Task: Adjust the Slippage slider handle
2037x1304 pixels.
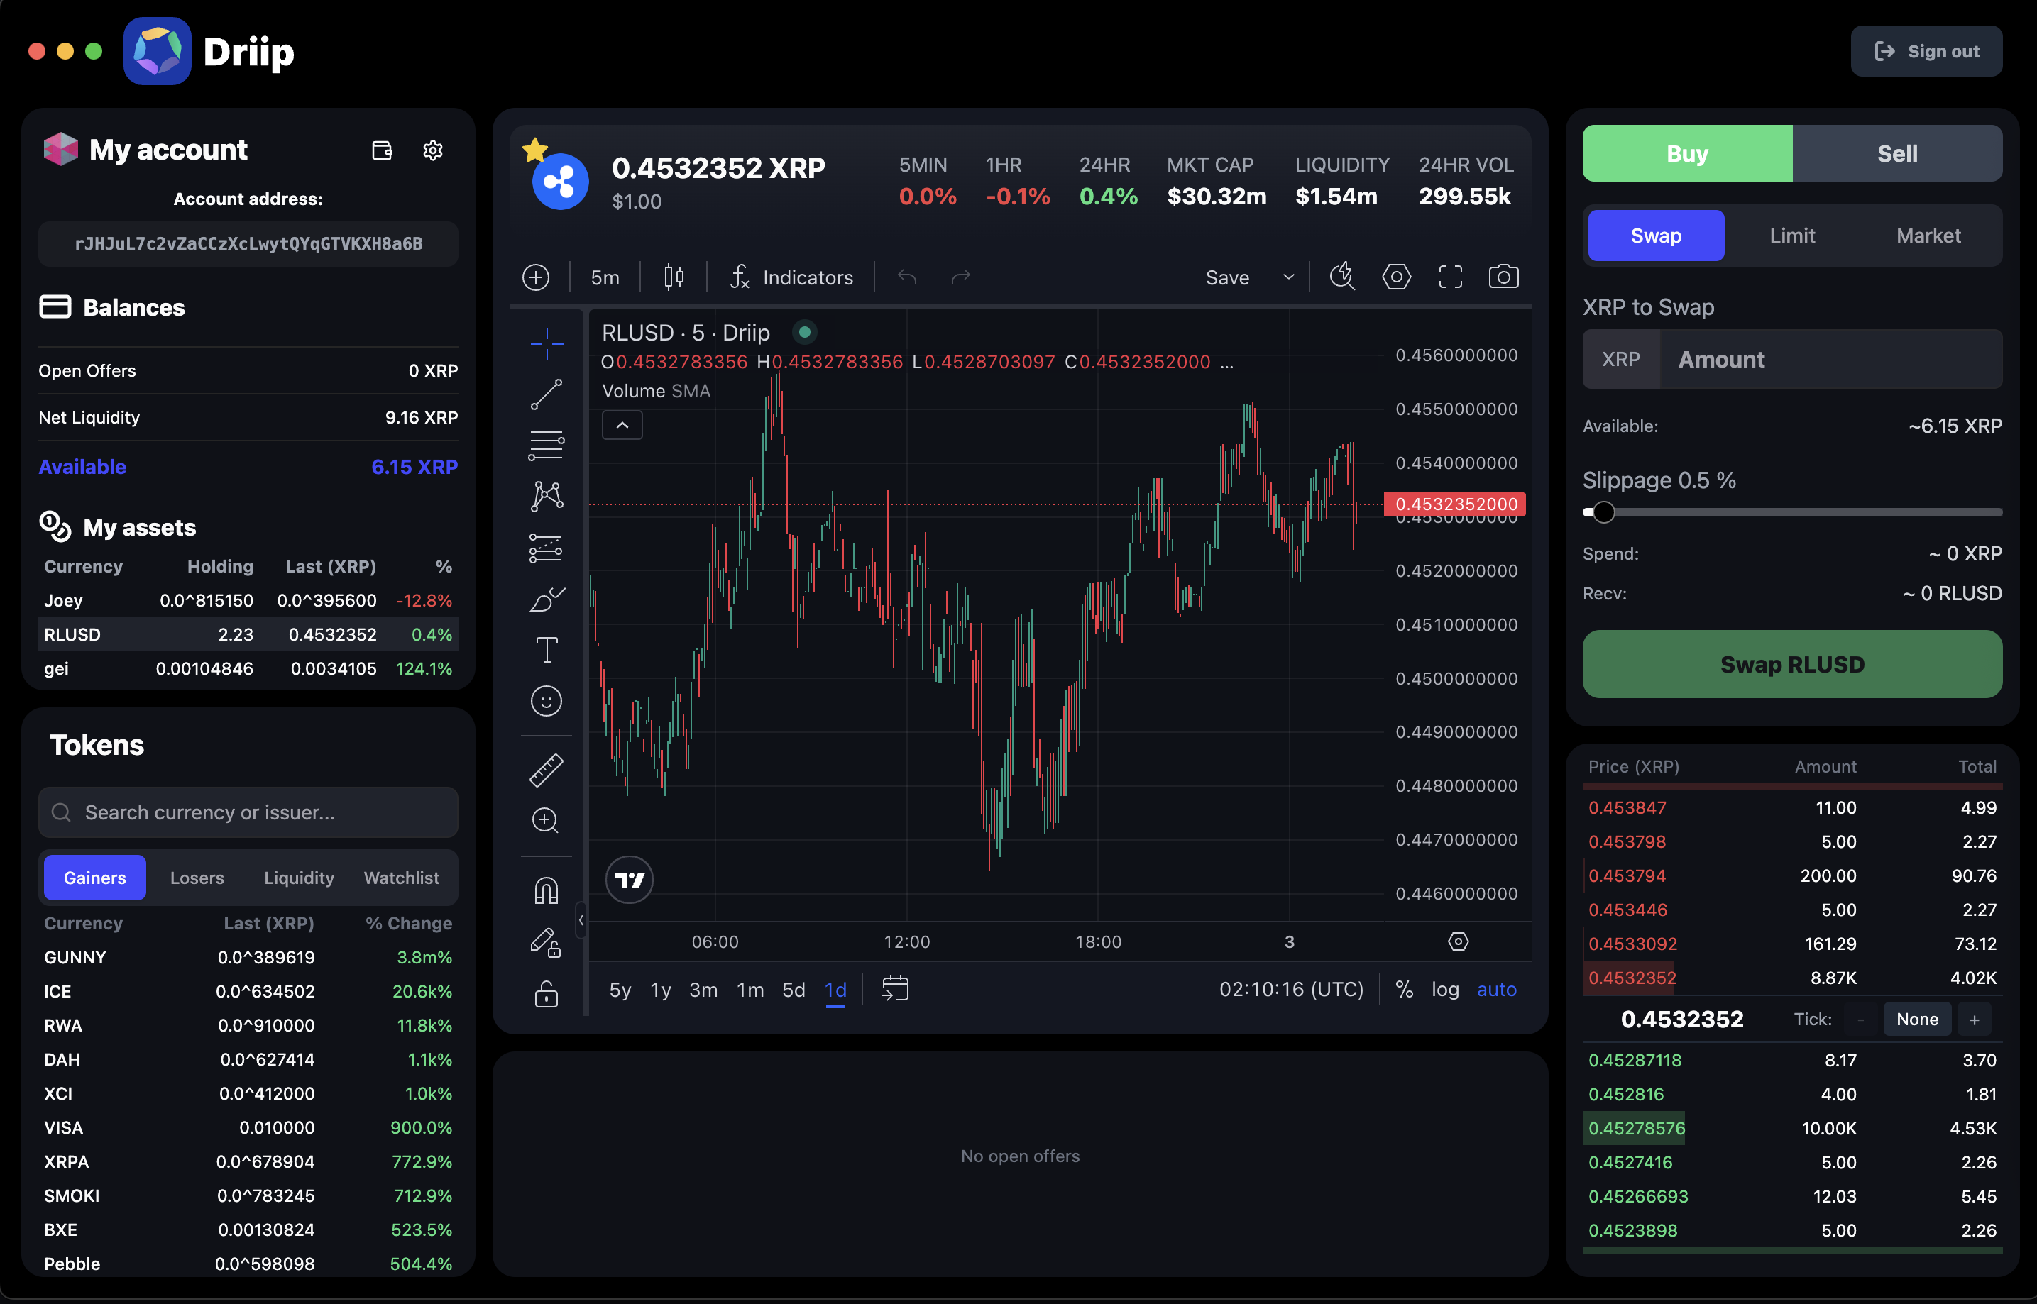Action: (x=1603, y=512)
